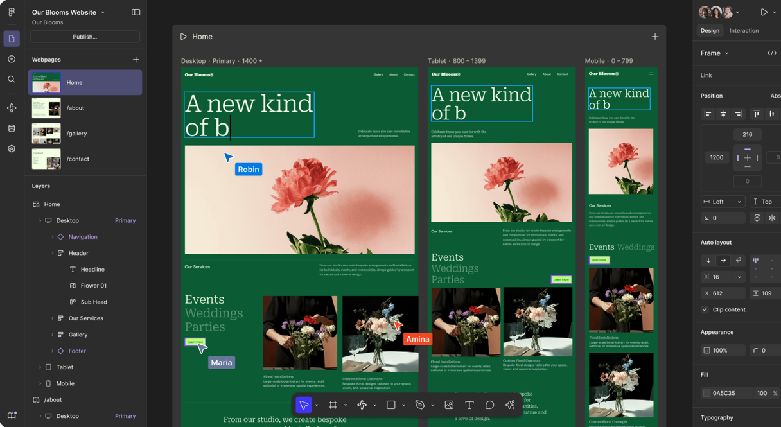Select the Frame tool in the bottom toolbar
Screen dimensions: 781x427
[x=333, y=405]
